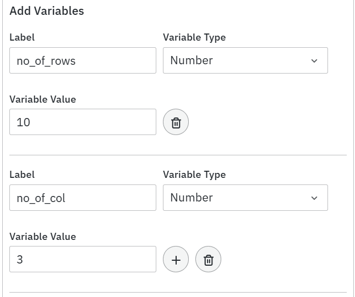Add a new variable with plus icon
The width and height of the screenshot is (355, 297).
tap(176, 260)
